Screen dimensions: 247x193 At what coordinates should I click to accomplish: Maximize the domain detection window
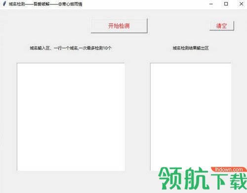point(226,4)
